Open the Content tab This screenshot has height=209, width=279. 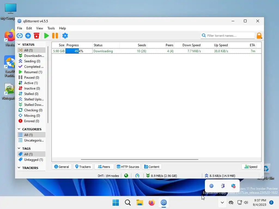[152, 167]
